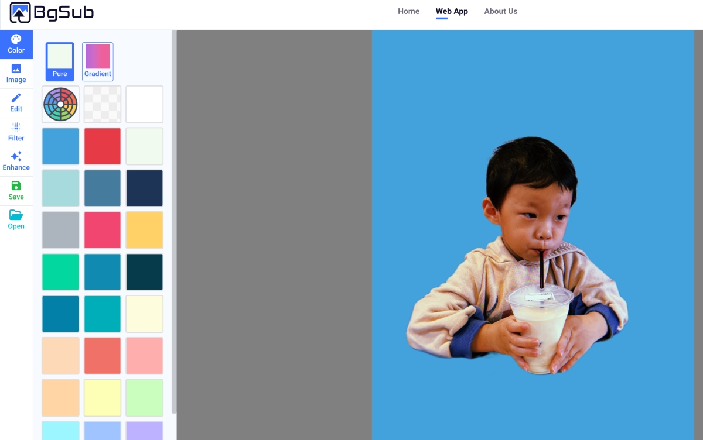Open the Color panel in sidebar
Image resolution: width=703 pixels, height=440 pixels.
tap(16, 44)
